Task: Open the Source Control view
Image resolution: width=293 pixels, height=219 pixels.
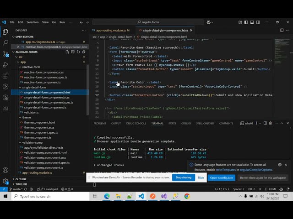Action: click(x=5, y=54)
